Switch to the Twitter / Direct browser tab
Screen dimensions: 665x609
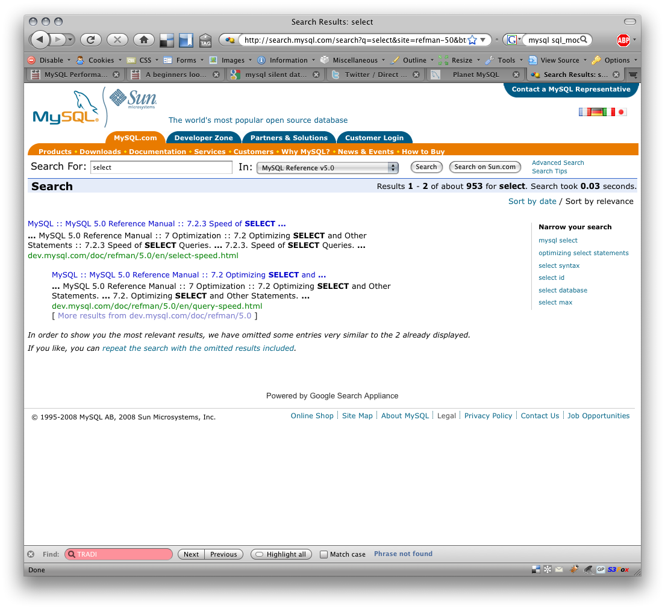[375, 75]
